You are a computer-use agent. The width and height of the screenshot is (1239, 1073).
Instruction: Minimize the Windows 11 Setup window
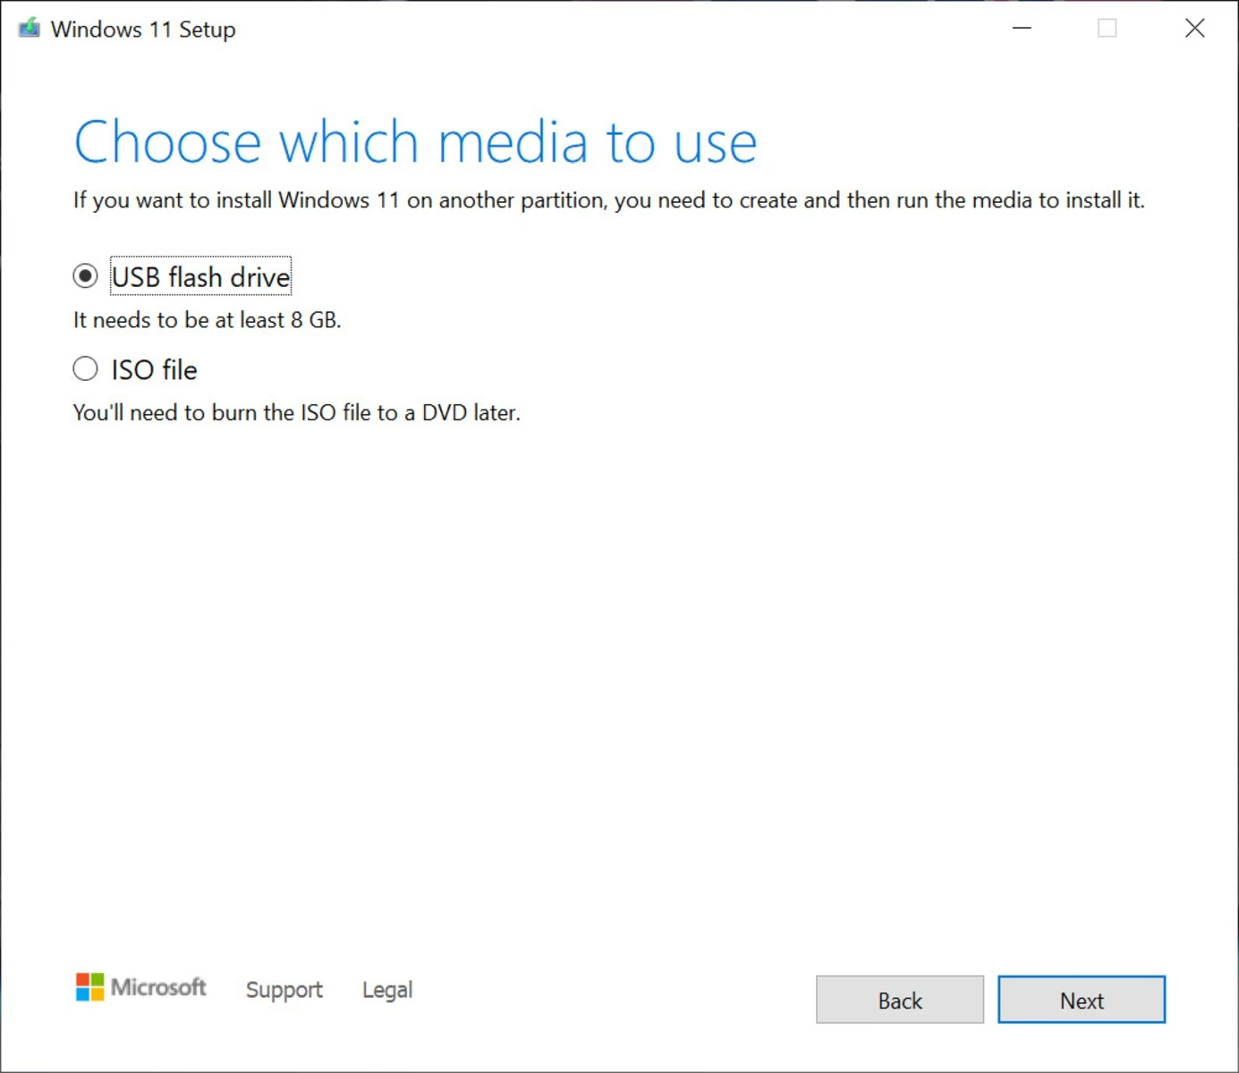pos(1022,29)
